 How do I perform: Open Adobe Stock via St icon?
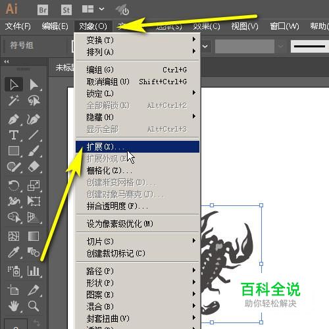[x=66, y=10]
